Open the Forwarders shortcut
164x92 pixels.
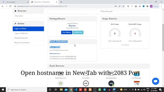click(x=86, y=75)
